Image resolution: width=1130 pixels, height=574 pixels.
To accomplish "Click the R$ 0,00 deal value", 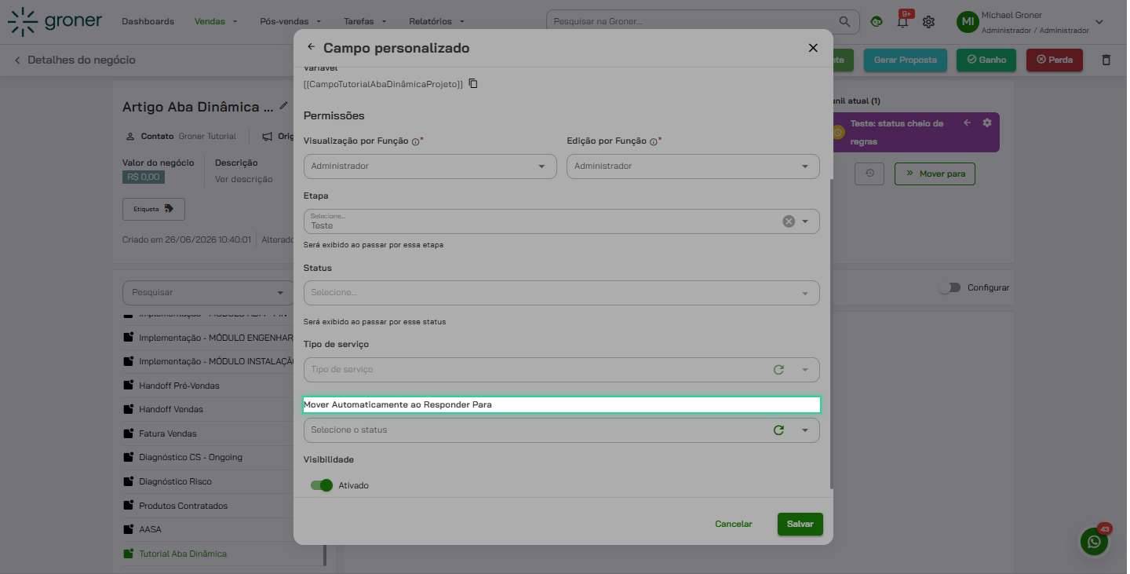I will tap(144, 177).
